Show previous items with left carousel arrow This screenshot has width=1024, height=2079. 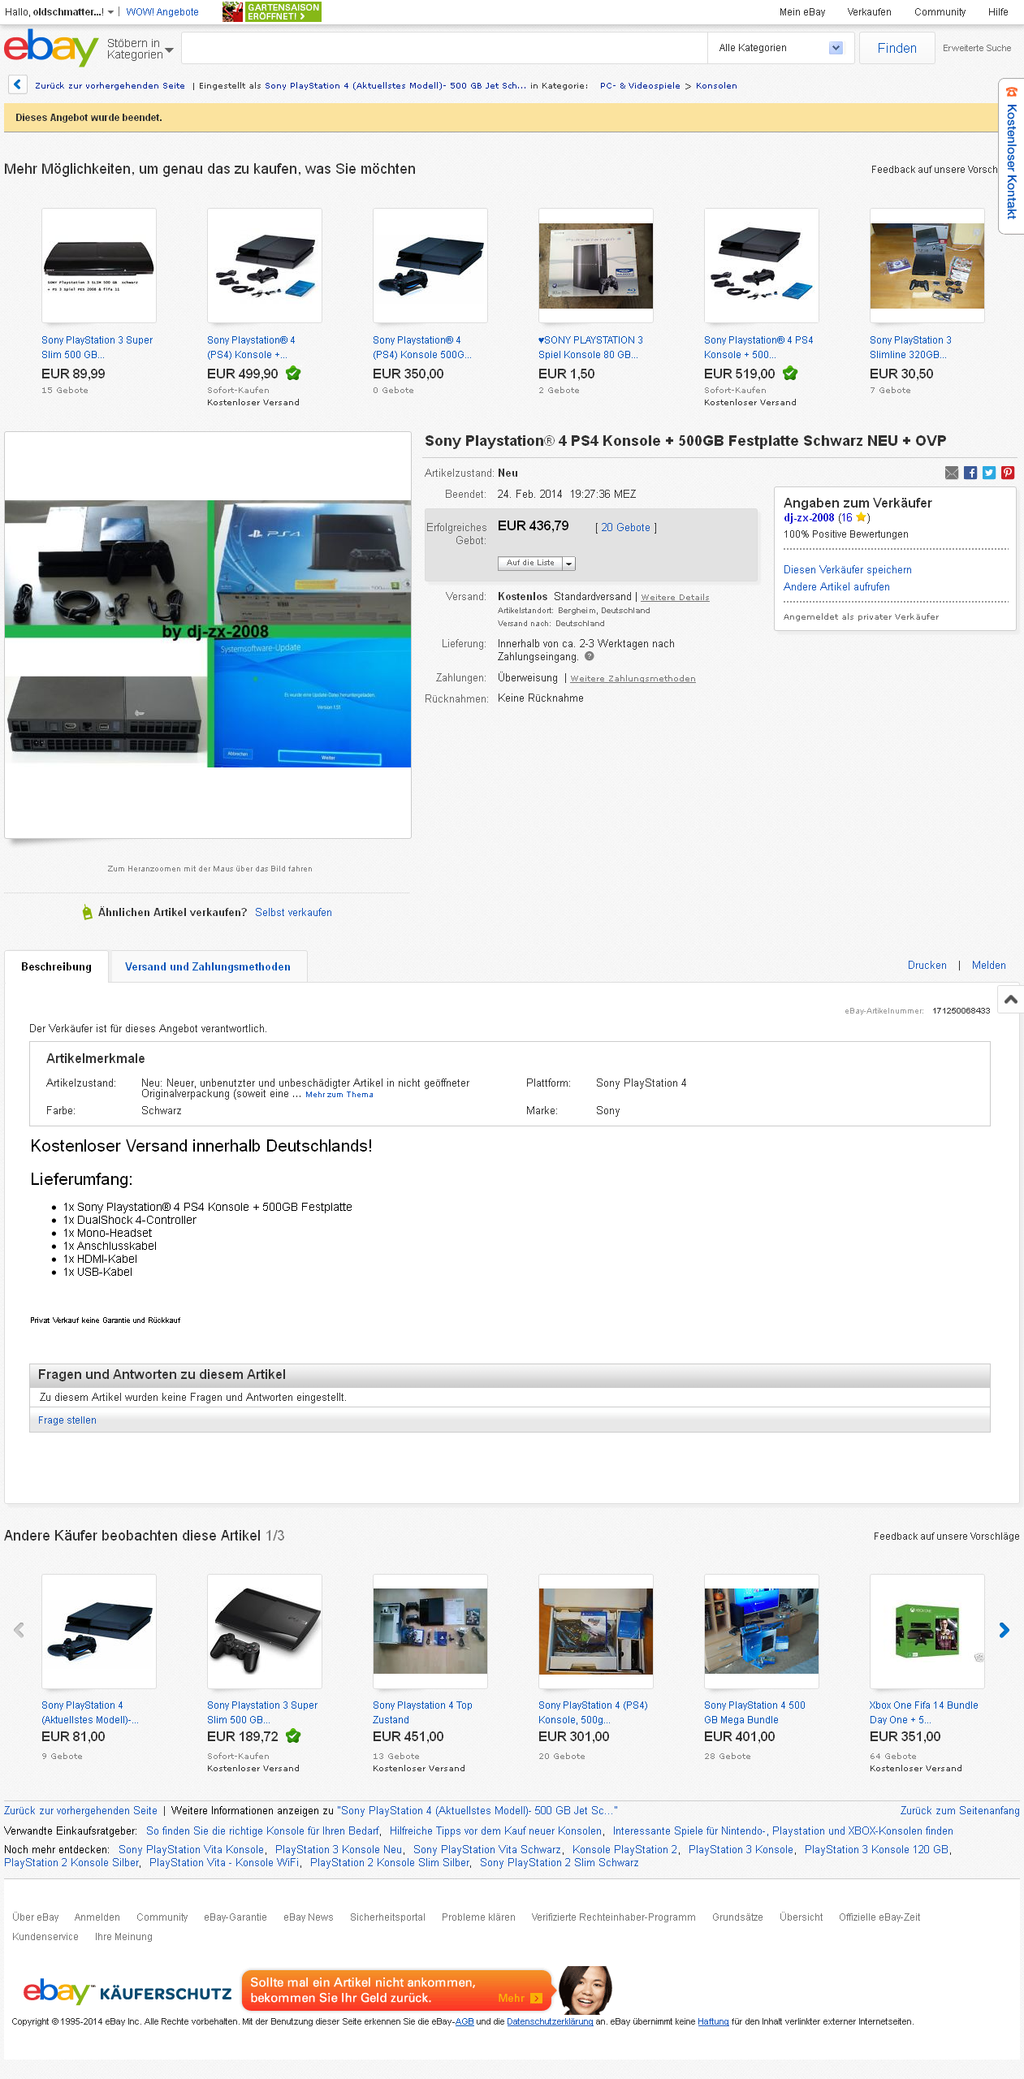coord(19,1630)
